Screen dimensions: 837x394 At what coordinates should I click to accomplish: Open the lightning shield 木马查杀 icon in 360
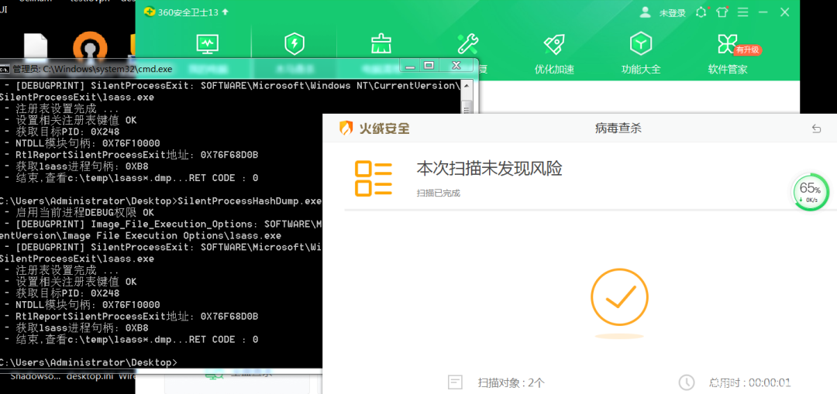coord(294,43)
